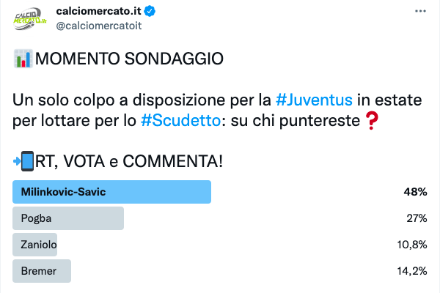Click the 27% poll result
The image size is (440, 293).
coord(417,218)
